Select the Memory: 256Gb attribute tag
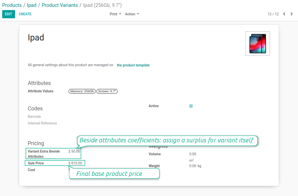This screenshot has height=196, width=298. pyautogui.click(x=82, y=91)
